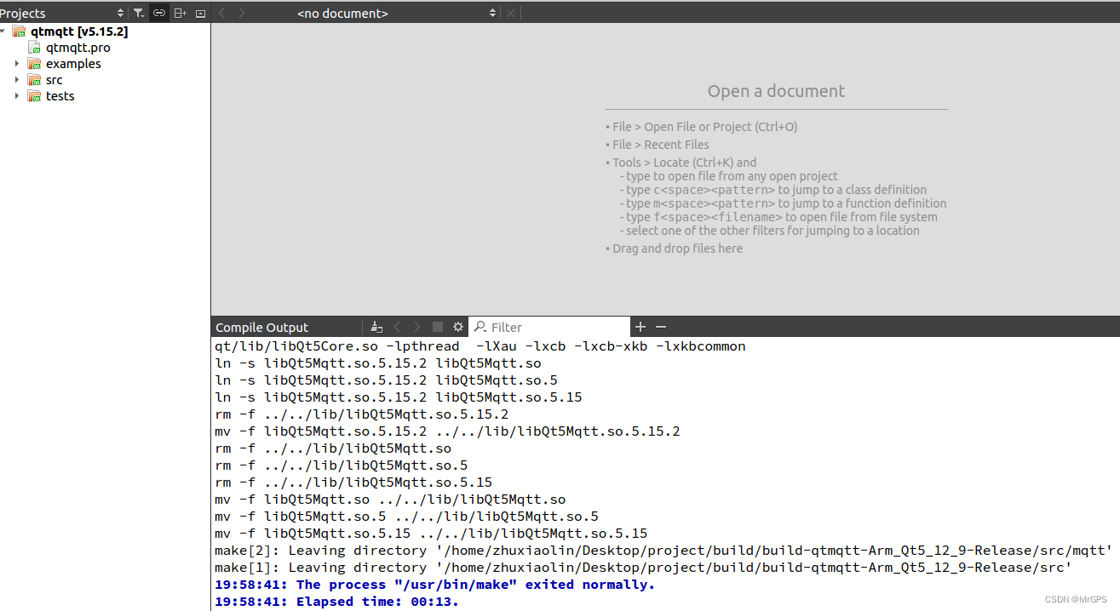Open the filter tree icon in Projects pane
The height and width of the screenshot is (611, 1120).
coord(139,13)
